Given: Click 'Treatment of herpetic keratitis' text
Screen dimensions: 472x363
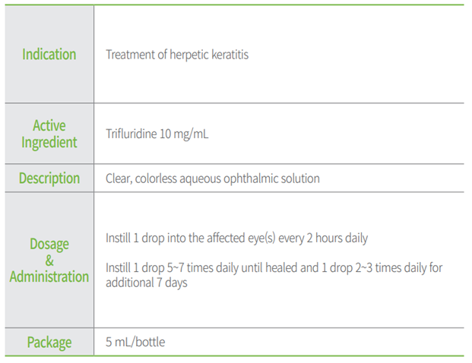Looking at the screenshot, I should [x=177, y=55].
